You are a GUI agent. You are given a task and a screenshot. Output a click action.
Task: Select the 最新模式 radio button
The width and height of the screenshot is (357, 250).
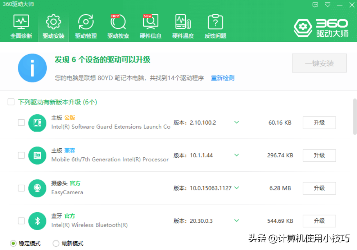[56, 243]
